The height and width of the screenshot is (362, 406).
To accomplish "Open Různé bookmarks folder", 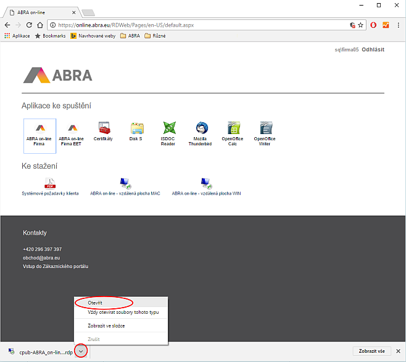I will click(155, 36).
